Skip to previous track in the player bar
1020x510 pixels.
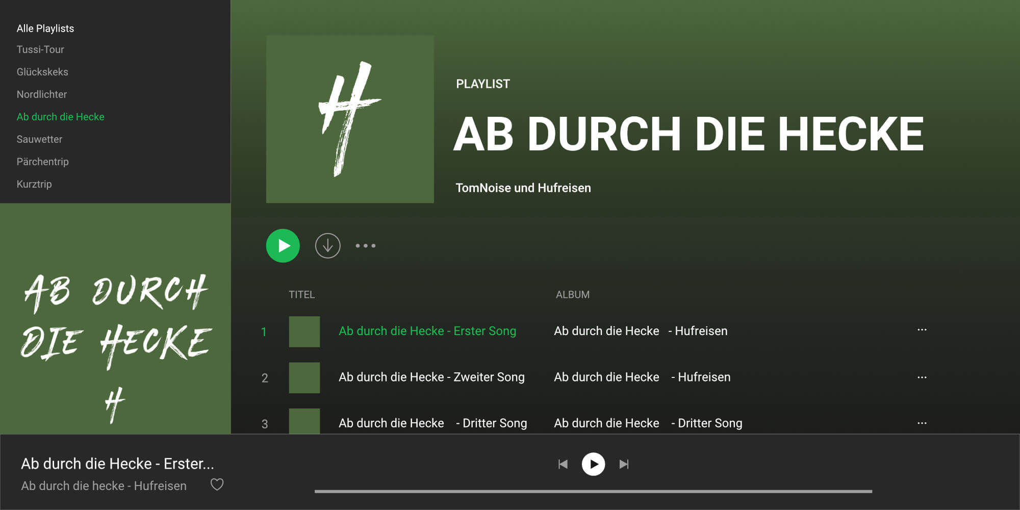[x=563, y=464]
